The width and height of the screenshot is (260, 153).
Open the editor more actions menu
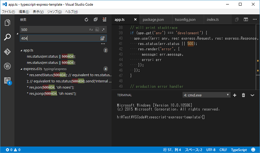pos(255,19)
